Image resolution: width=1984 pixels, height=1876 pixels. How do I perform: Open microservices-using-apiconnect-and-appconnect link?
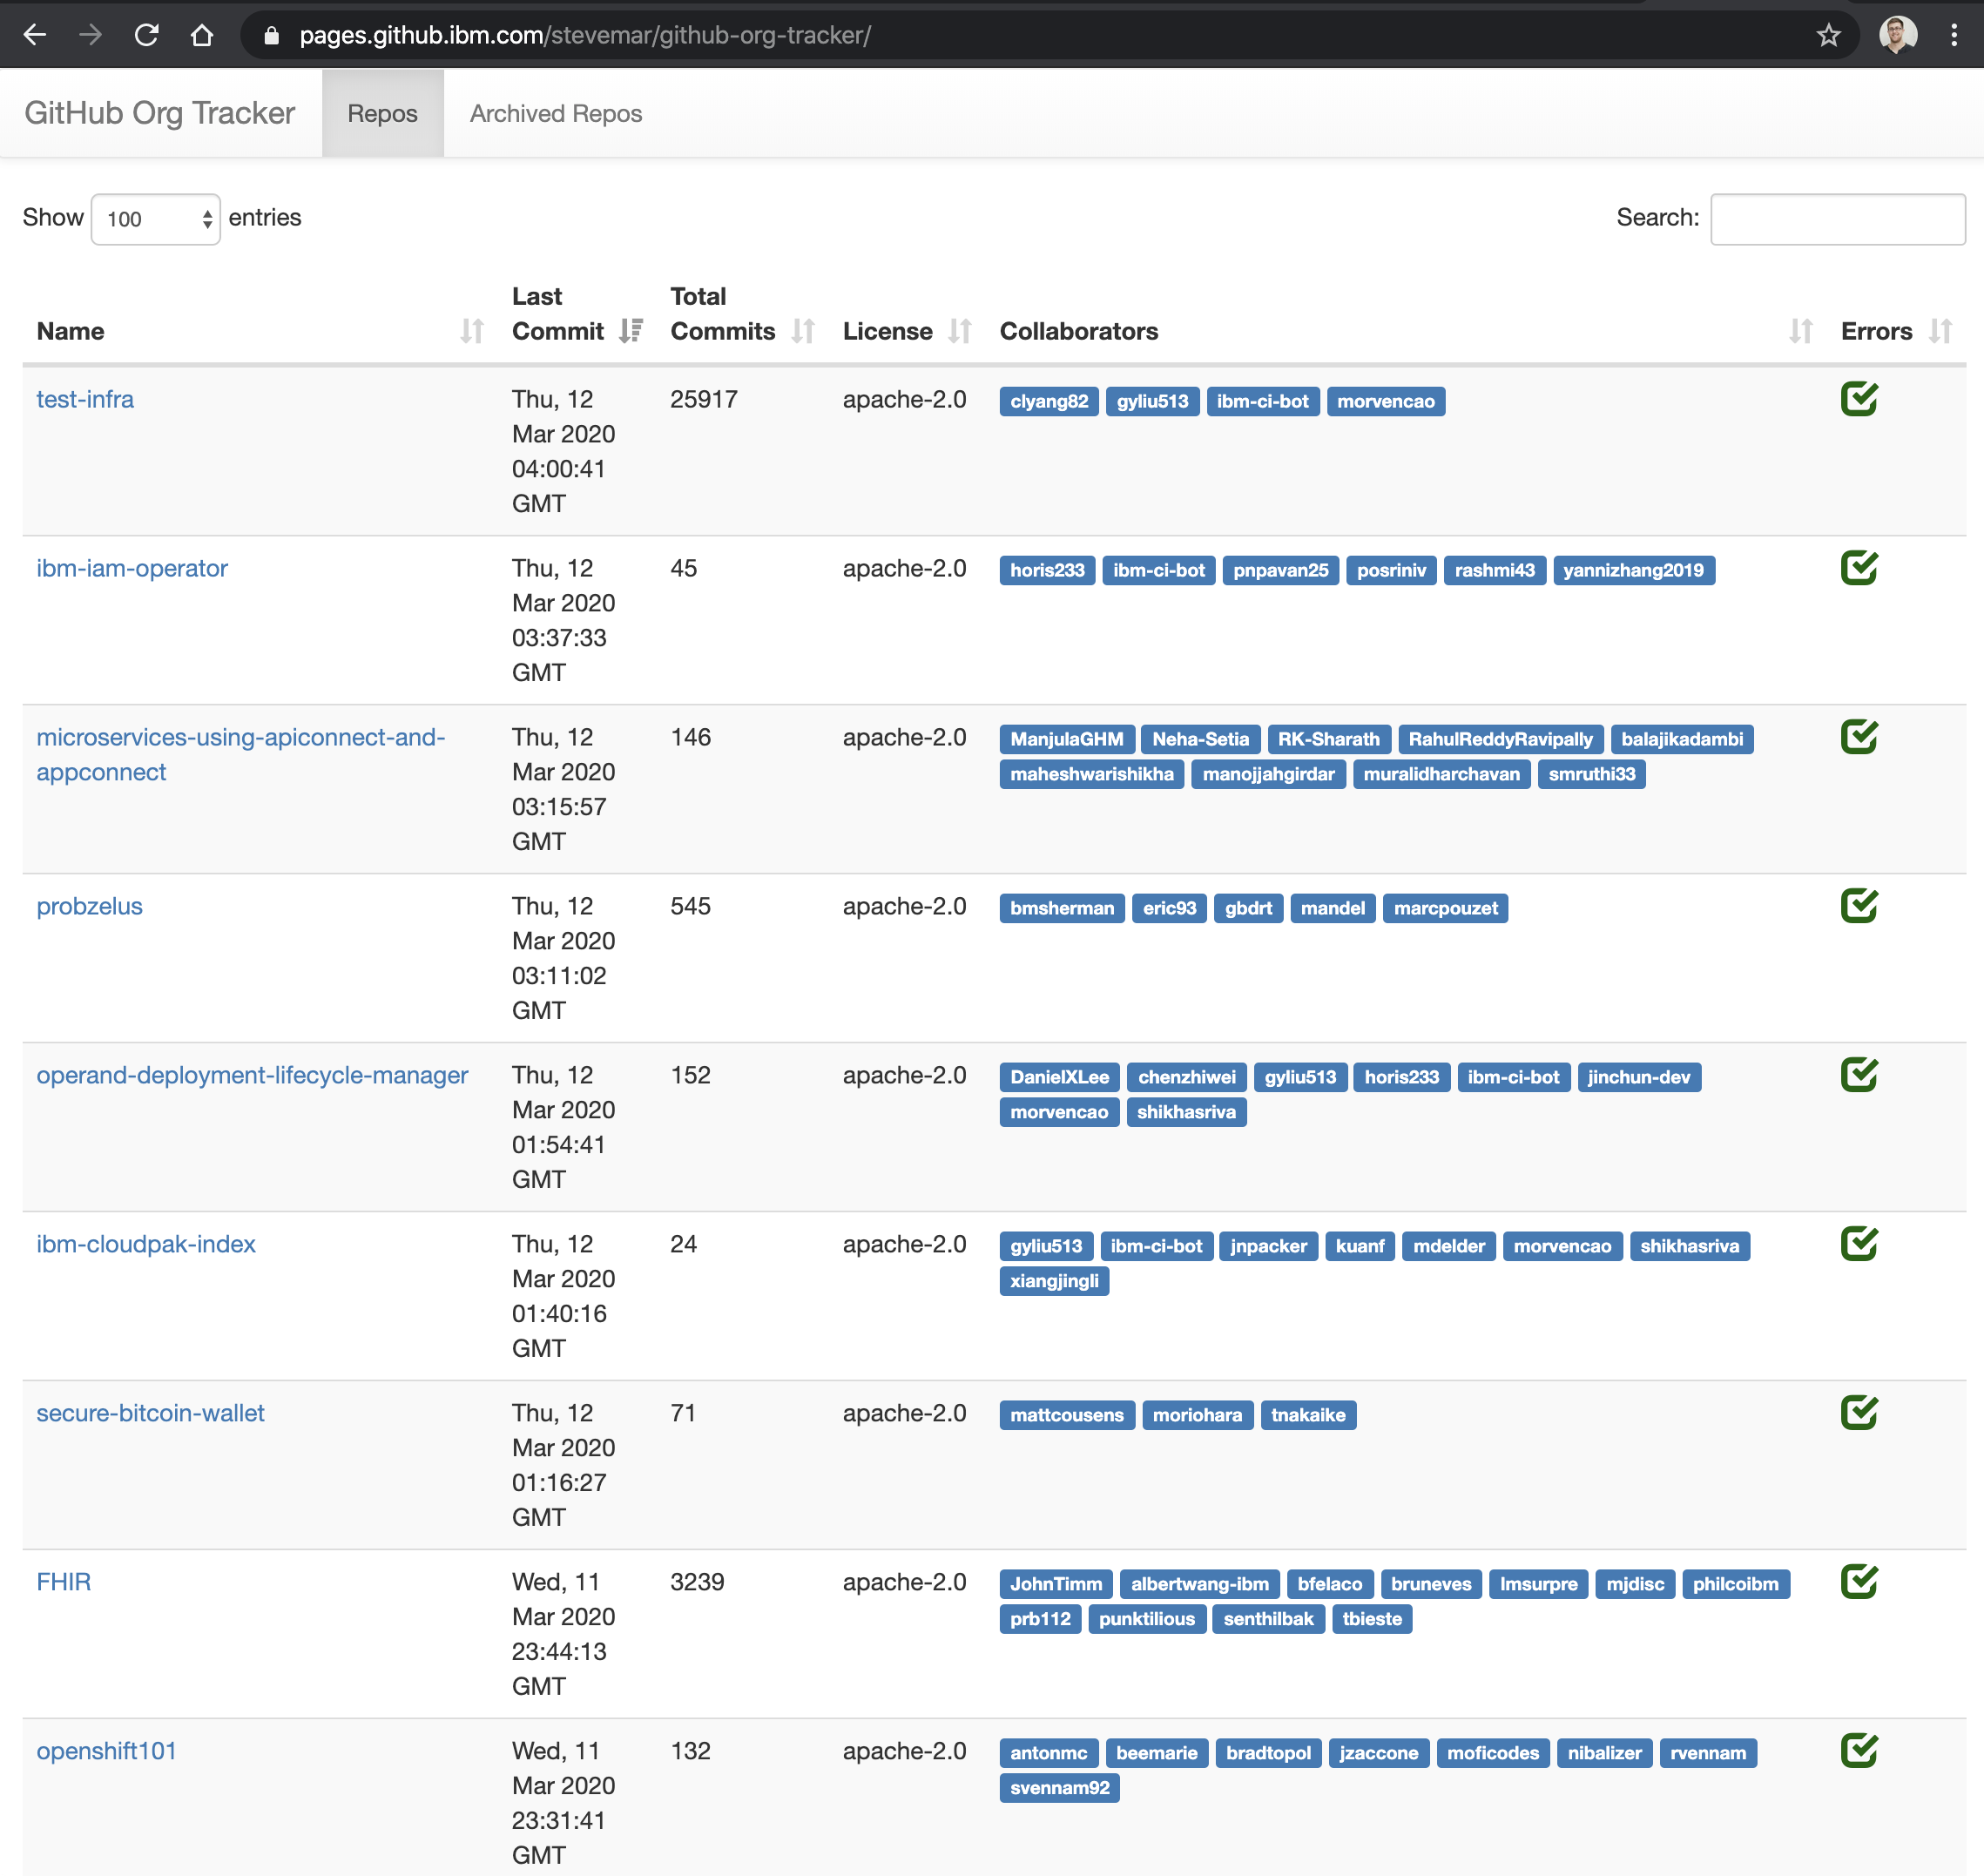tap(241, 754)
